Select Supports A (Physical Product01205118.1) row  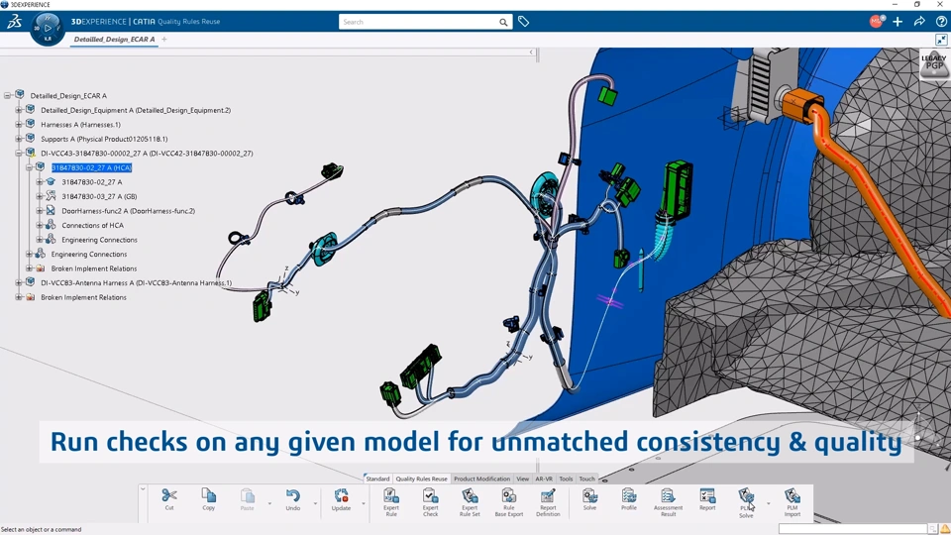pyautogui.click(x=104, y=139)
